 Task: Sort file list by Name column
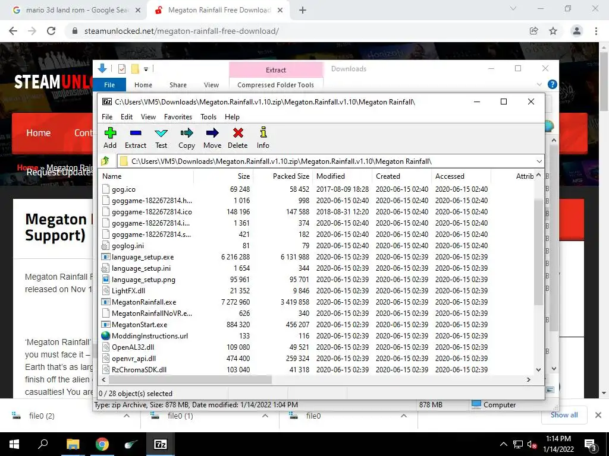point(146,176)
